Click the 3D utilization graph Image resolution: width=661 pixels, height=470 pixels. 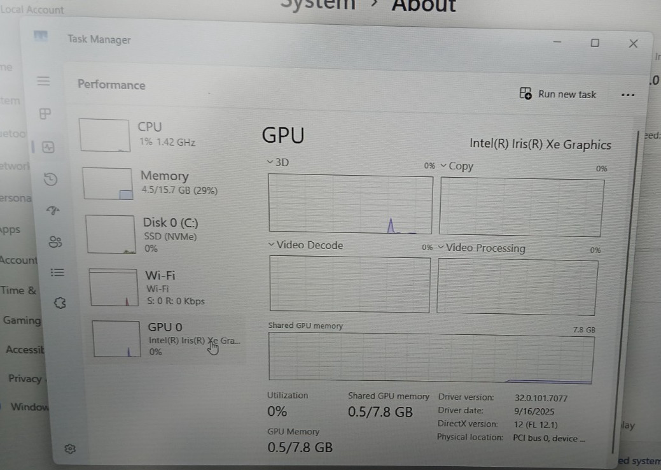pyautogui.click(x=351, y=204)
